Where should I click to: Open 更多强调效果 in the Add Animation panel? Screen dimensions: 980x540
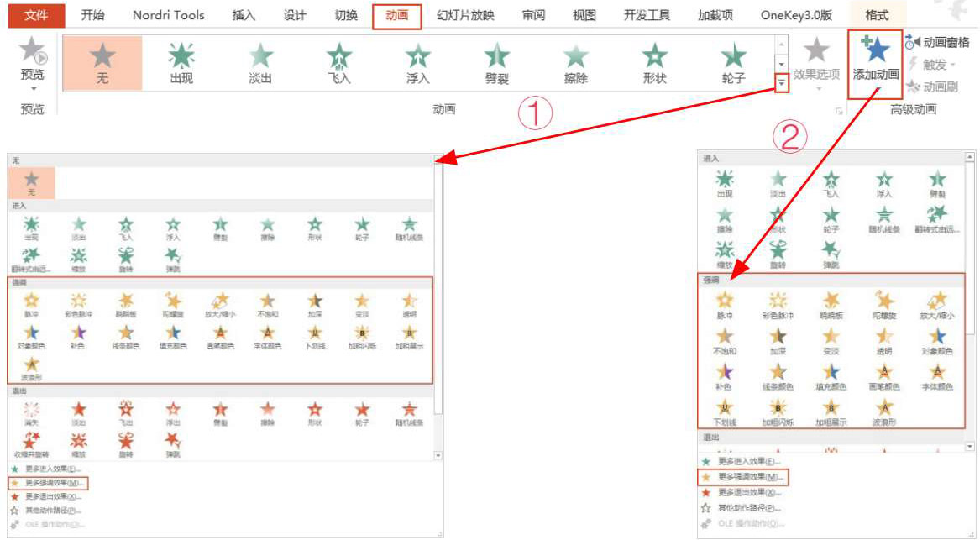pos(742,477)
